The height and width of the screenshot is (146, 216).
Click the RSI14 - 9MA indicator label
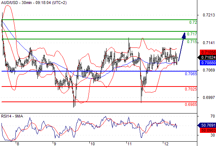click(x=12, y=116)
